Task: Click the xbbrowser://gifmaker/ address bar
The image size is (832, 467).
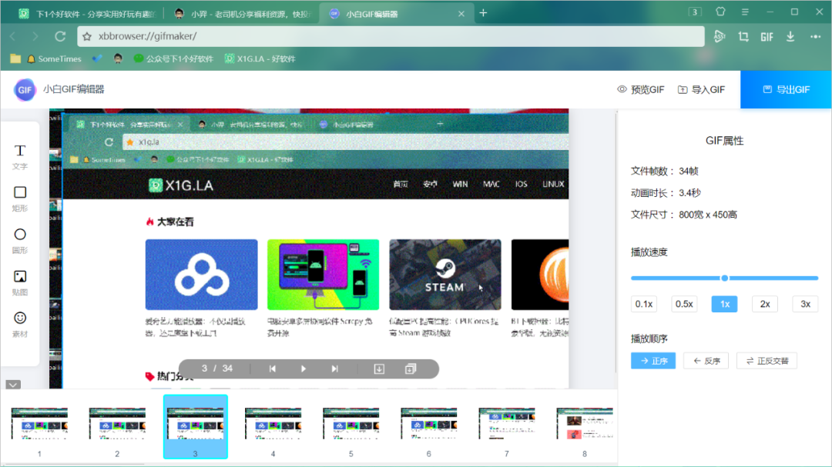Action: coord(391,36)
